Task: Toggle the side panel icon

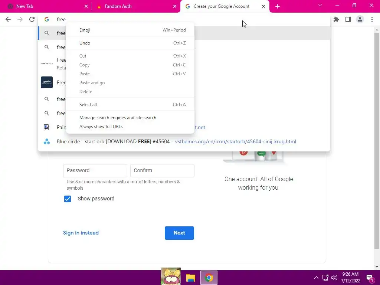Action: point(348,19)
